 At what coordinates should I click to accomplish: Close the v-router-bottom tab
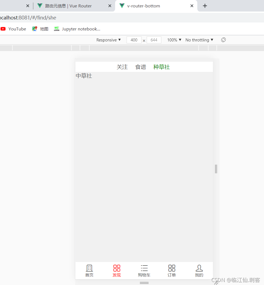click(x=192, y=6)
